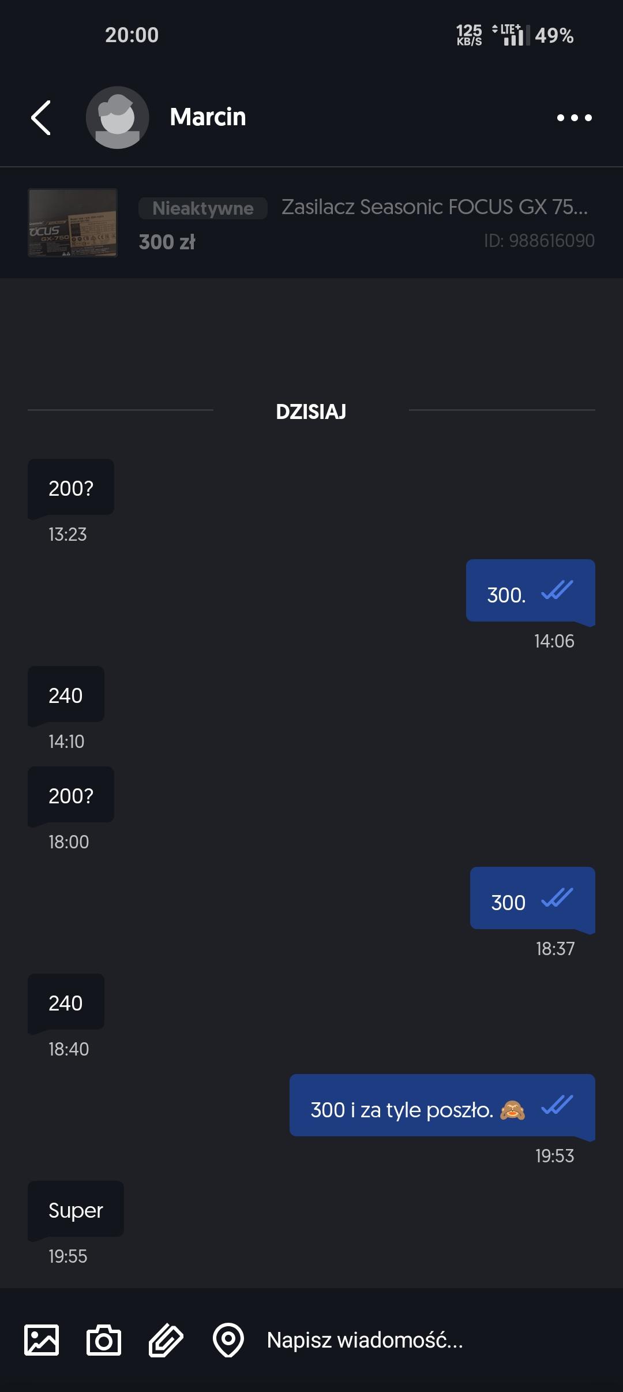Tap the back arrow icon
Image resolution: width=623 pixels, height=1392 pixels.
tap(41, 118)
